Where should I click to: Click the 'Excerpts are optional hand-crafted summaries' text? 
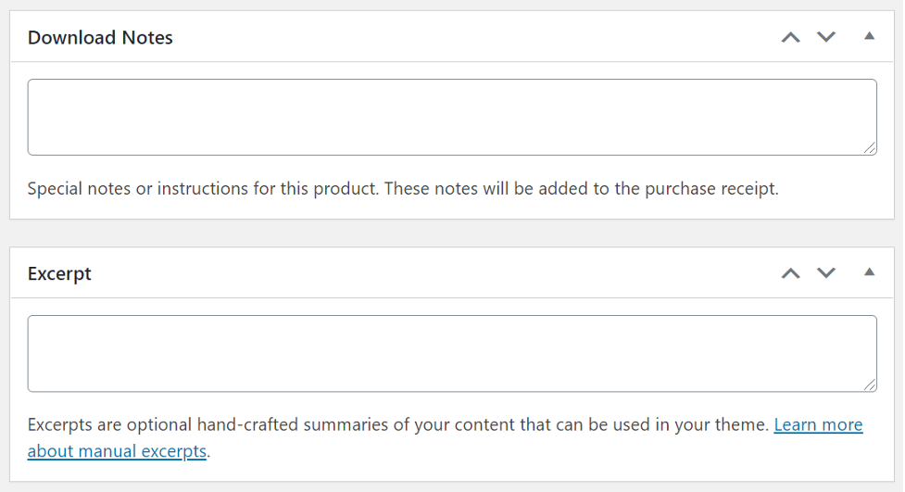point(278,425)
